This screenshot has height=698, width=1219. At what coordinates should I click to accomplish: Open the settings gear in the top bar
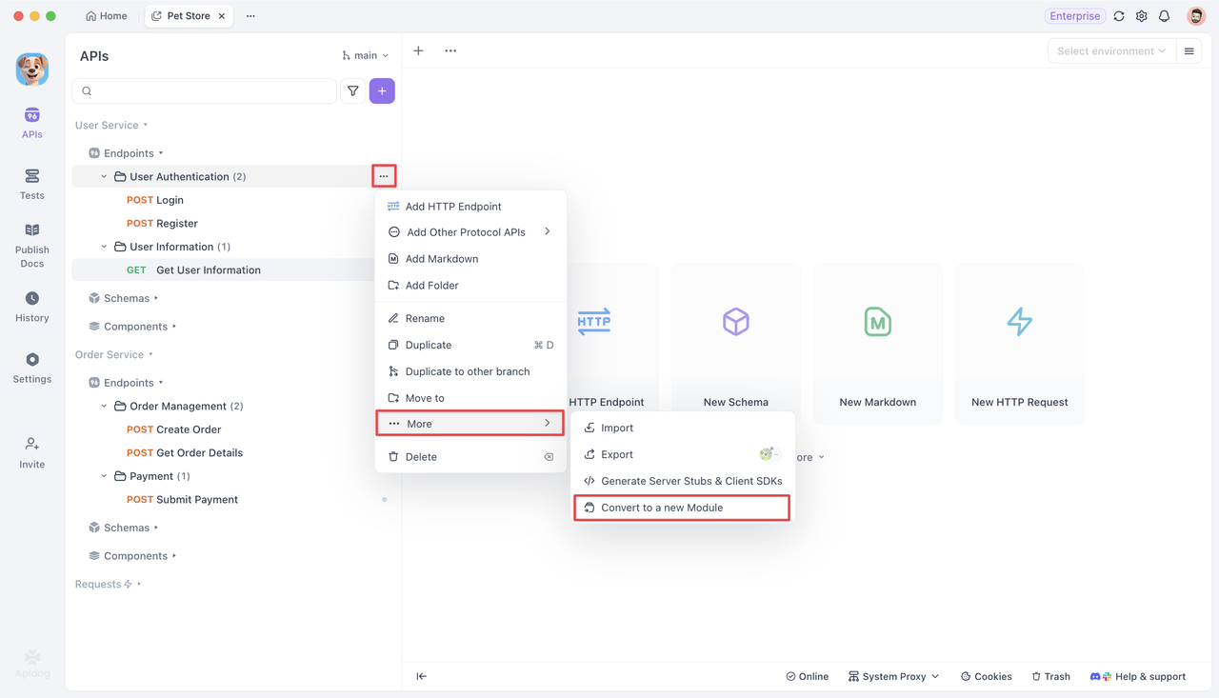click(x=1141, y=15)
